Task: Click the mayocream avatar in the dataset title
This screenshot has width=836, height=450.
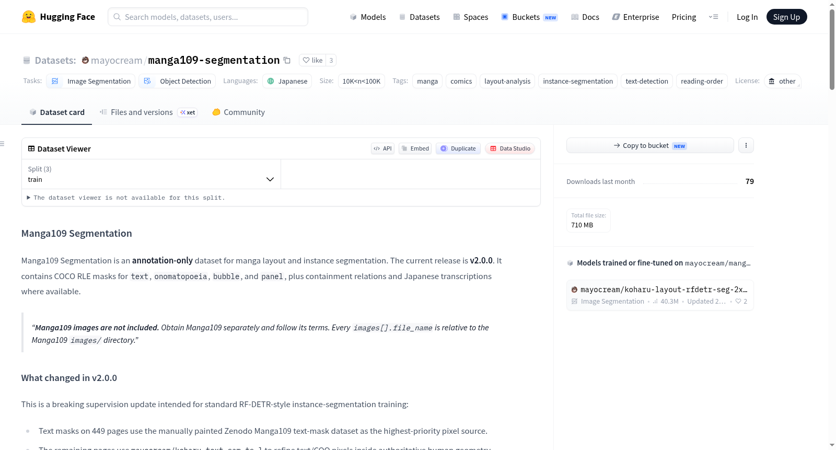Action: click(x=85, y=60)
